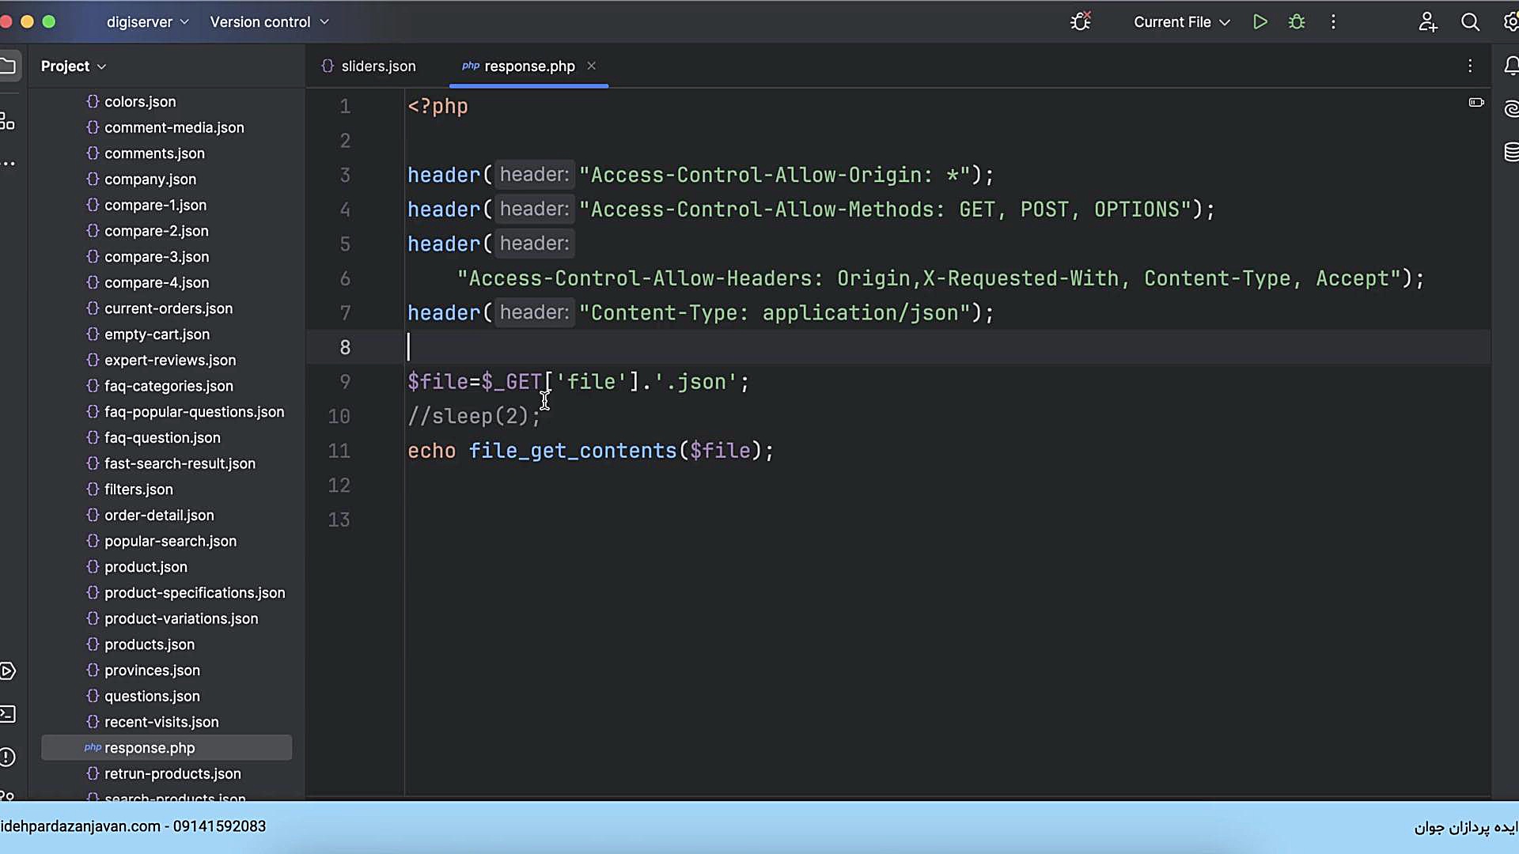The height and width of the screenshot is (854, 1519).
Task: Run the current file with play icon
Action: point(1260,22)
